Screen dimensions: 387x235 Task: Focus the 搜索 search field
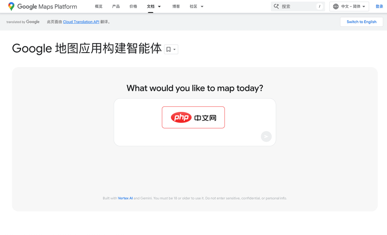298,6
